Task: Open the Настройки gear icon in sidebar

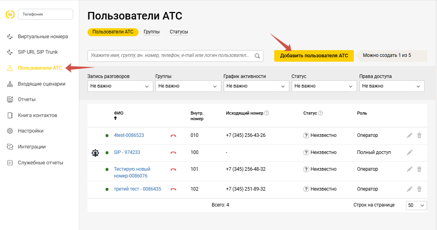Action: (9, 131)
